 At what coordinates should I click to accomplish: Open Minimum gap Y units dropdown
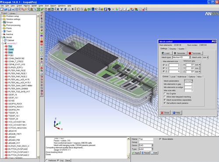click(200, 68)
